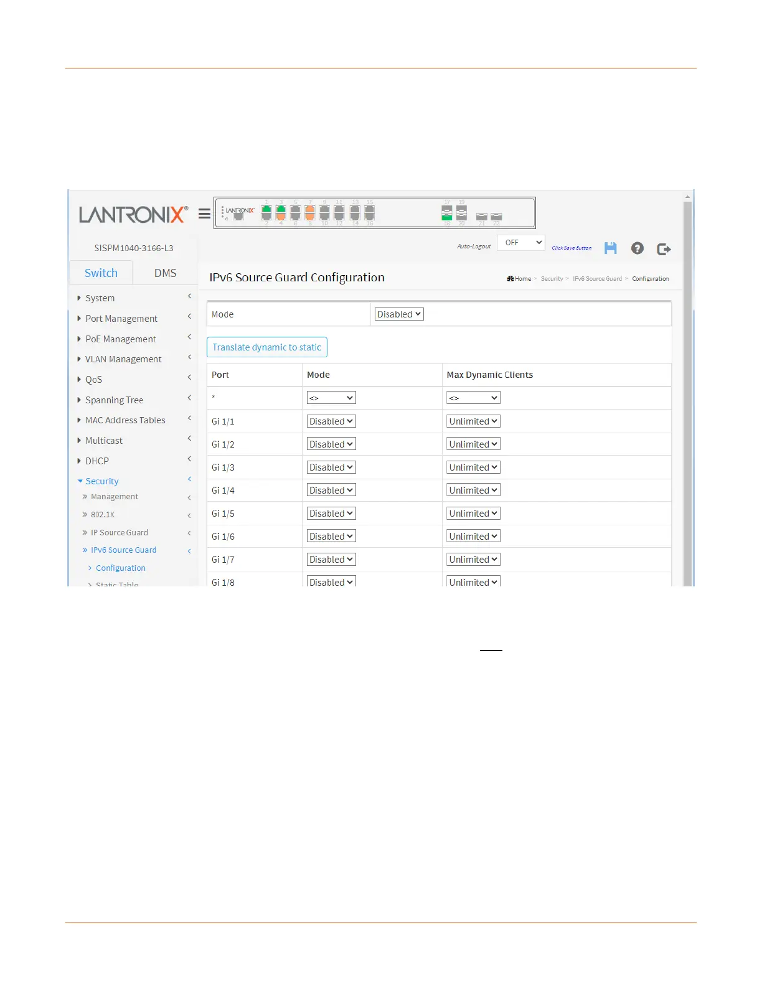
Task: Open Gi 1/2 Max Dynamic Clients dropdown
Action: click(473, 444)
